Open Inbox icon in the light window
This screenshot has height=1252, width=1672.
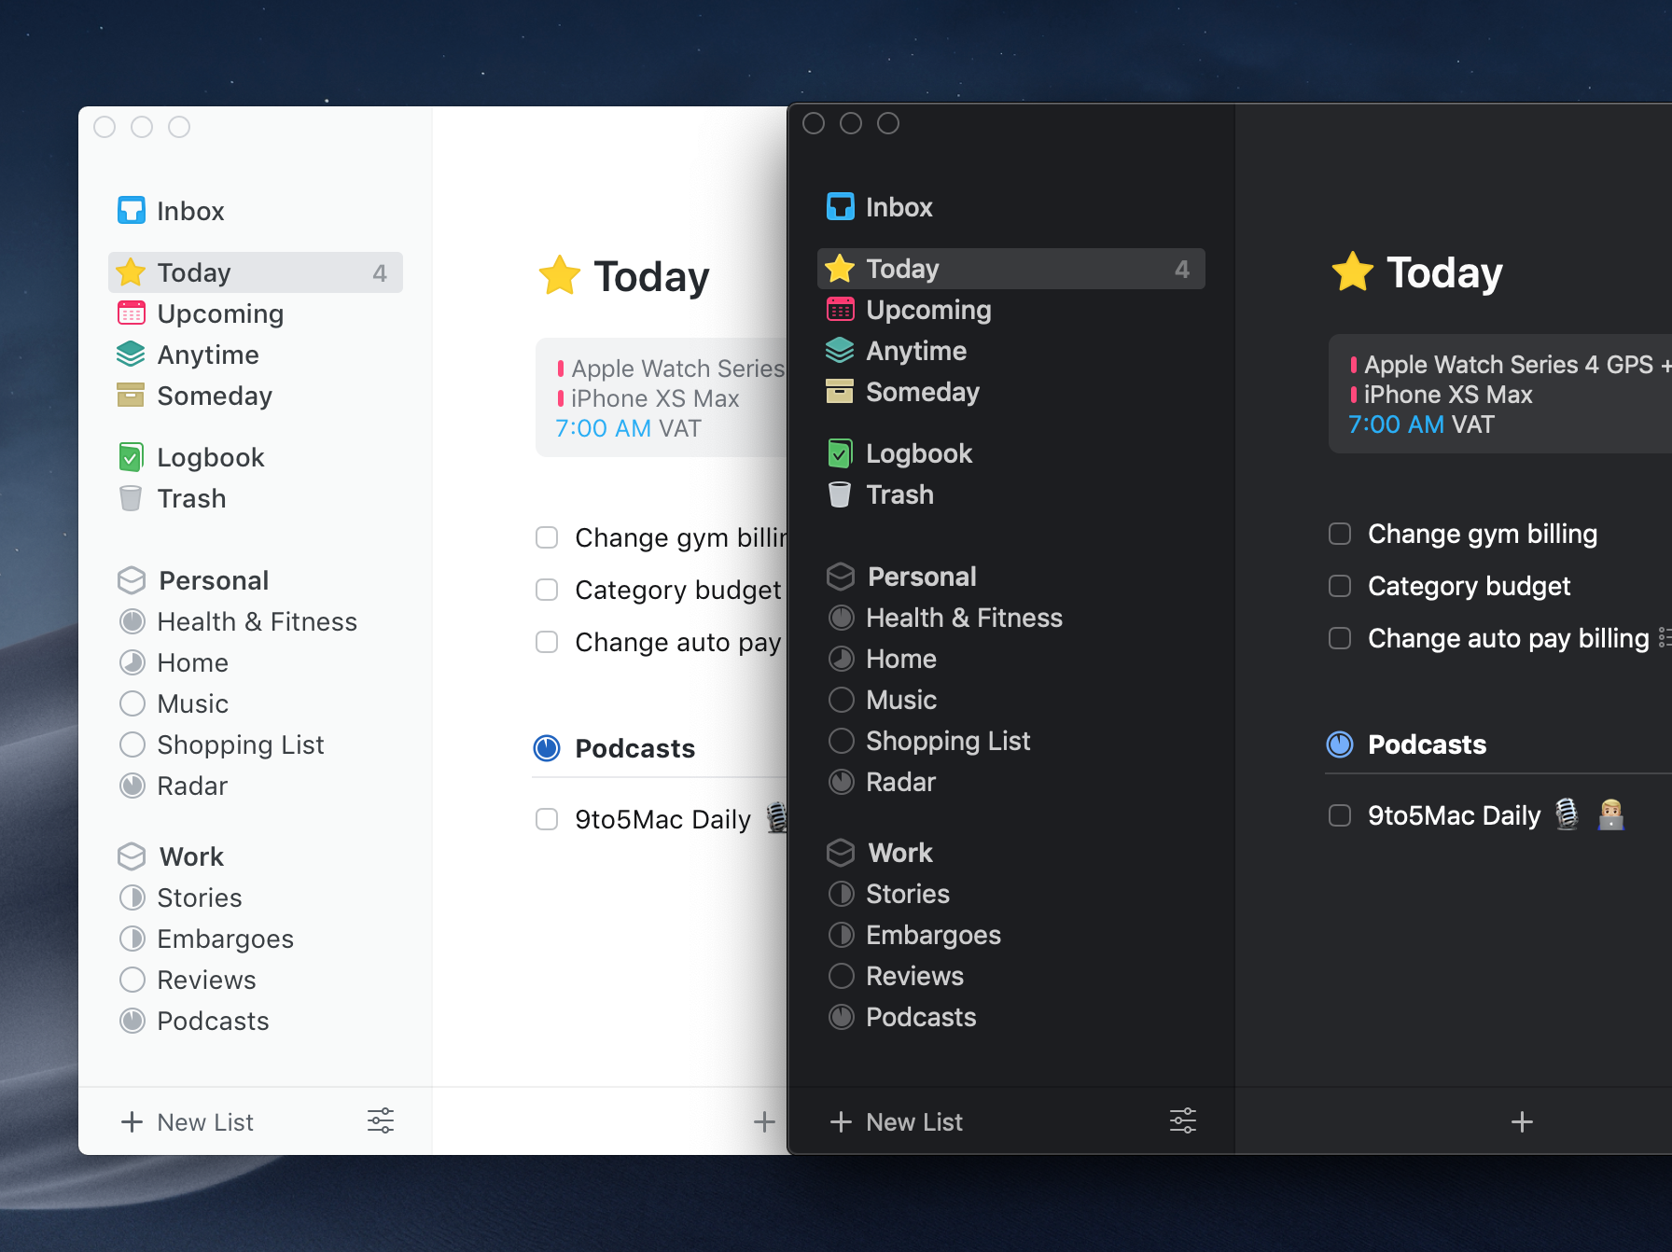pos(132,211)
